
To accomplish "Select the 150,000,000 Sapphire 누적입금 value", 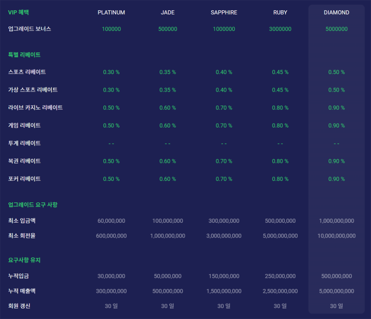I will (224, 276).
